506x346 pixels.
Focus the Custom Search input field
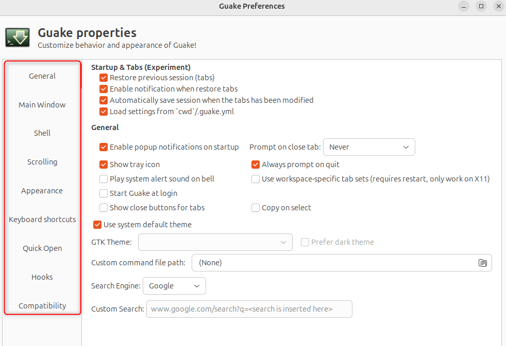249,309
